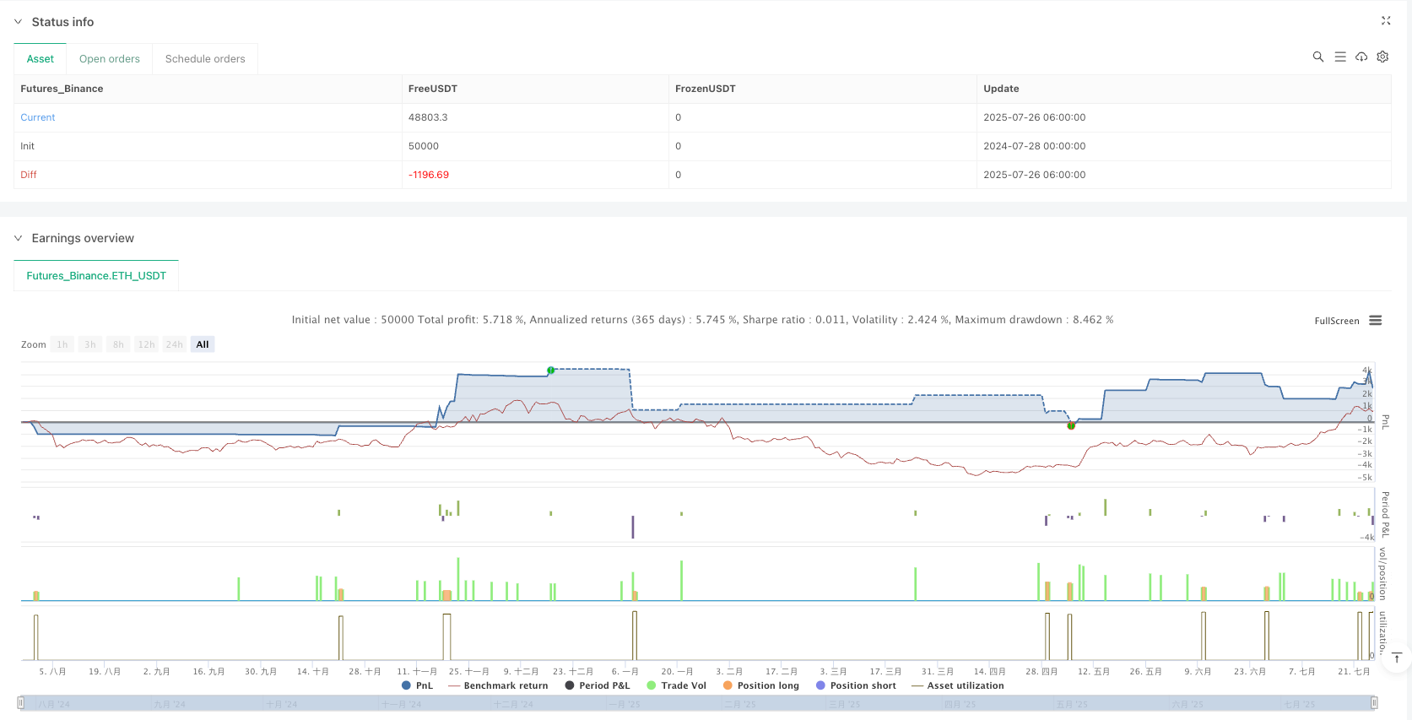The width and height of the screenshot is (1412, 720).
Task: Select the Futures_Binance.ETH_USDT tab
Action: pos(96,276)
